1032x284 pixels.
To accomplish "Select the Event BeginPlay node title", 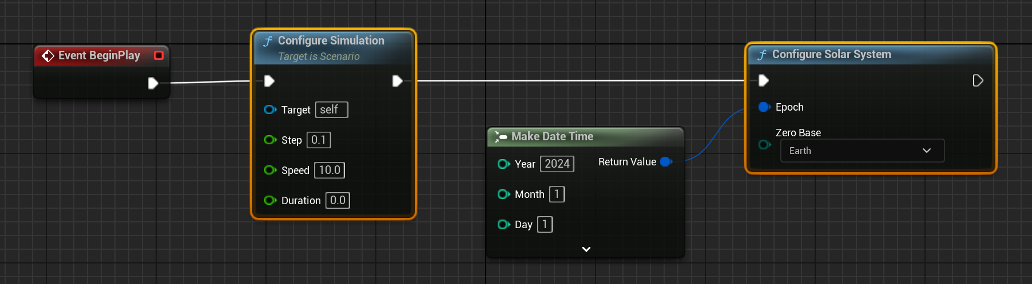I will pyautogui.click(x=99, y=55).
